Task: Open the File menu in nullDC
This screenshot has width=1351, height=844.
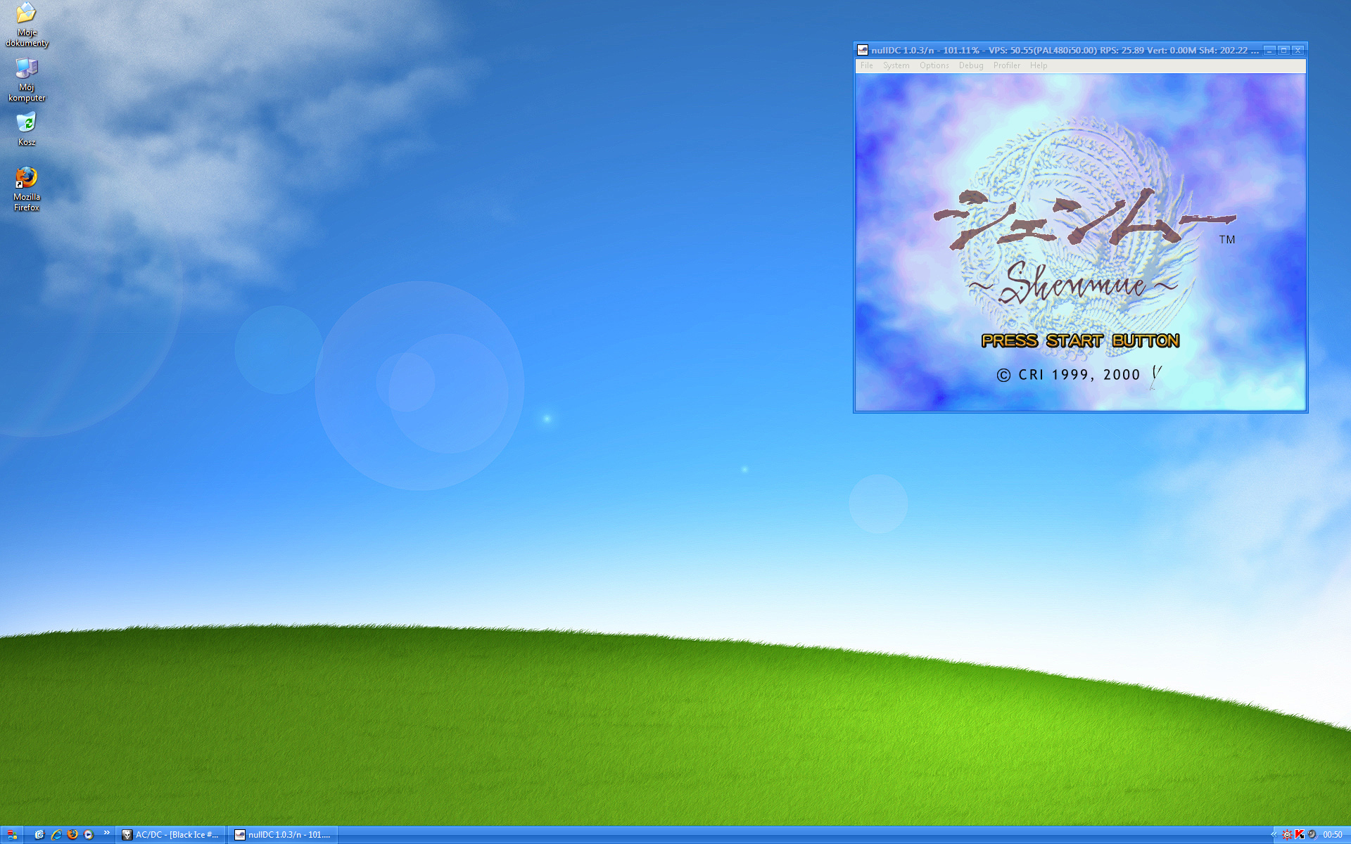Action: (866, 65)
